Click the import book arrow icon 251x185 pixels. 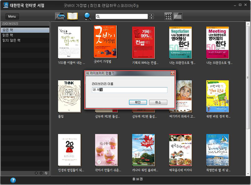pyautogui.click(x=60, y=16)
